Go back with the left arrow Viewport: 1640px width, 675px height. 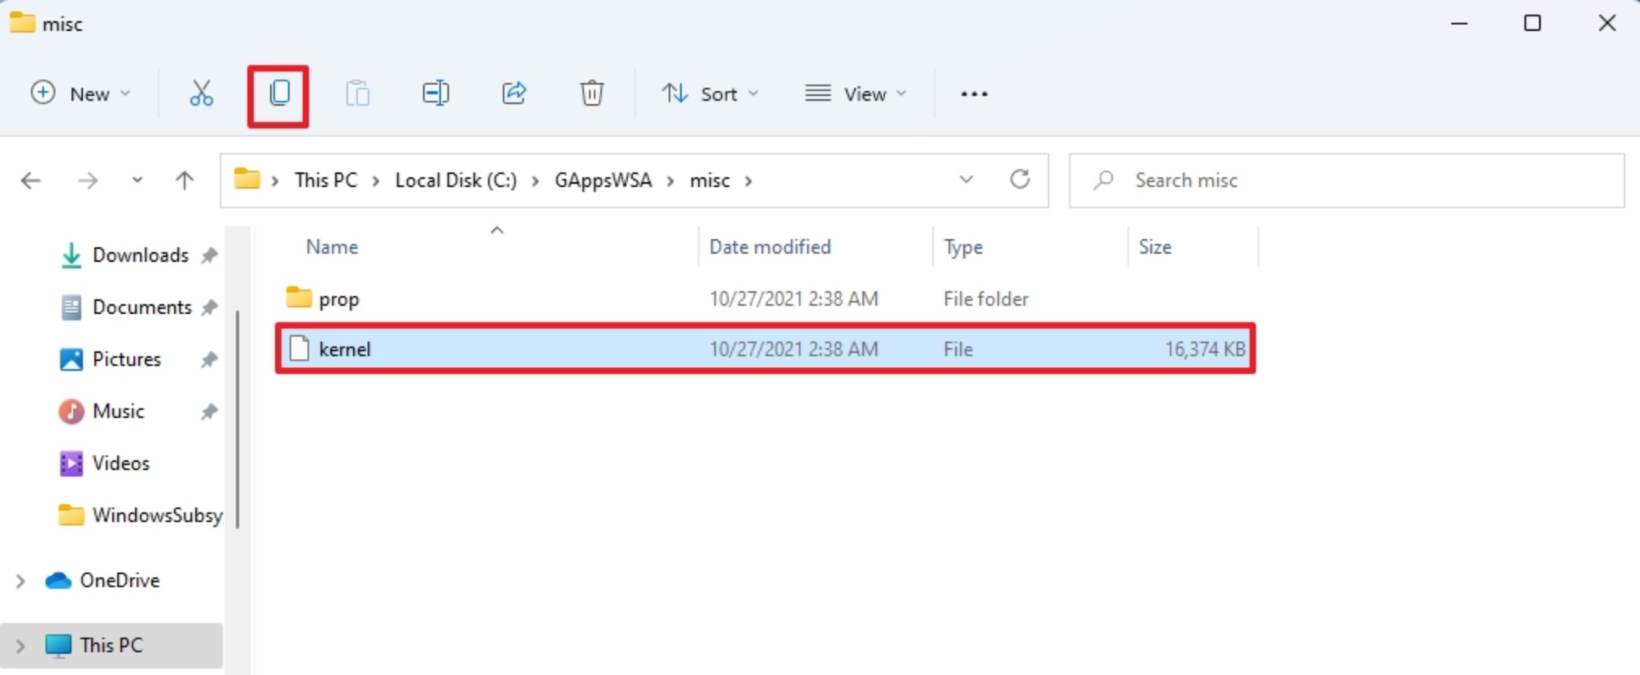click(x=31, y=181)
